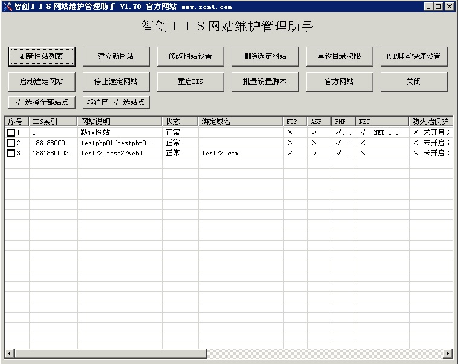Image resolution: width=458 pixels, height=364 pixels.
Task: Click the scrollbar left arrow
Action: coord(9,354)
